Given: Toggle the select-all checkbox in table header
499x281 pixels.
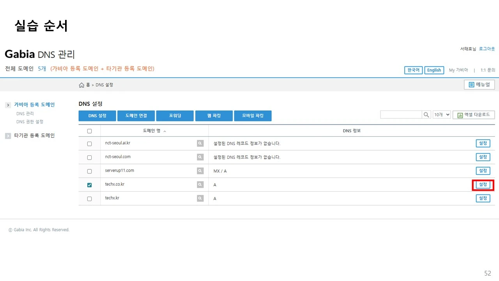Looking at the screenshot, I should click(89, 131).
